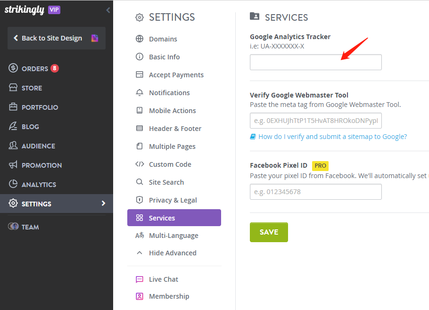The width and height of the screenshot is (429, 310).
Task: Open Header & Footer settings
Action: point(175,129)
